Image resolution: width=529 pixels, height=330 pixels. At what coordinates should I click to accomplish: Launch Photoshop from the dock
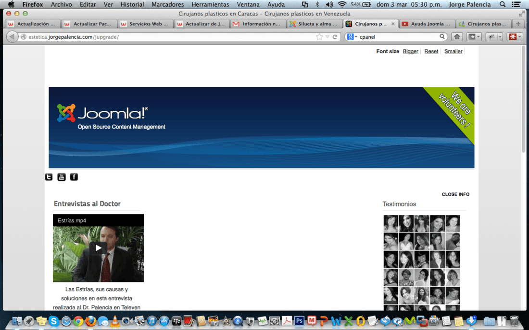click(x=299, y=321)
